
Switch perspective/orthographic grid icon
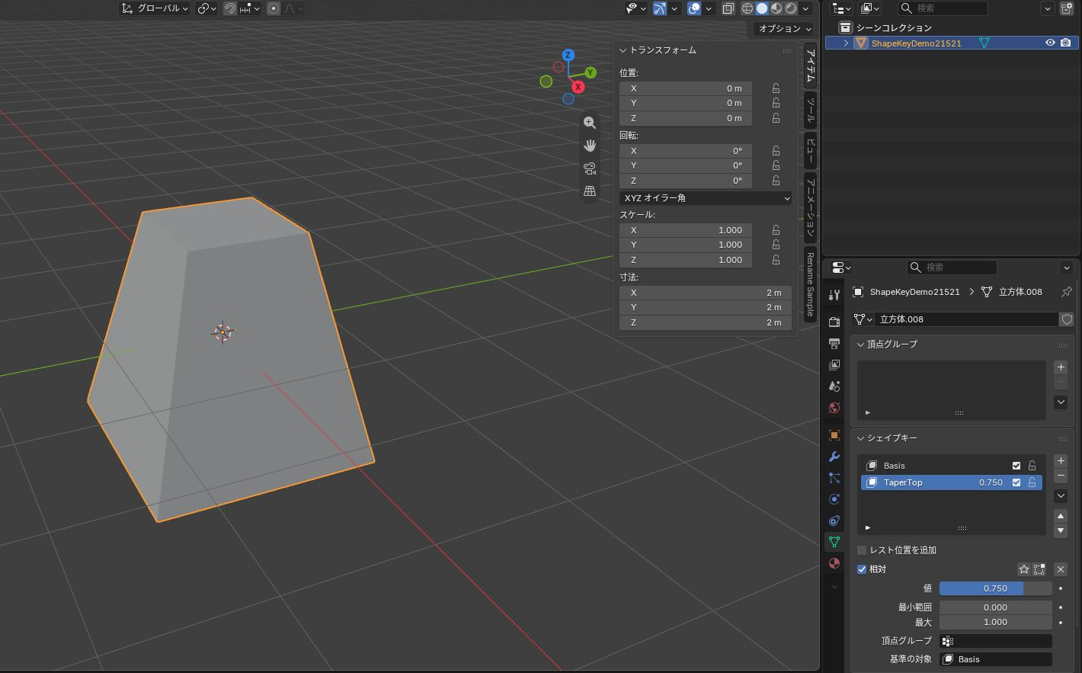point(590,191)
